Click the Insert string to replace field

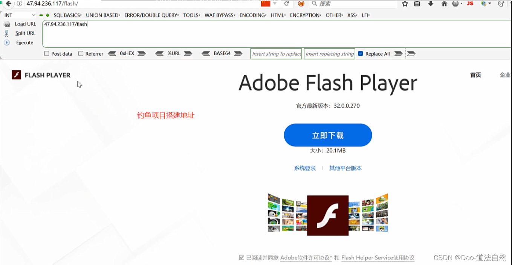coord(276,54)
